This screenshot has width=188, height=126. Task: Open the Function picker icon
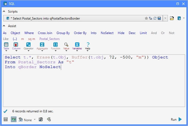pyautogui.click(x=56, y=45)
